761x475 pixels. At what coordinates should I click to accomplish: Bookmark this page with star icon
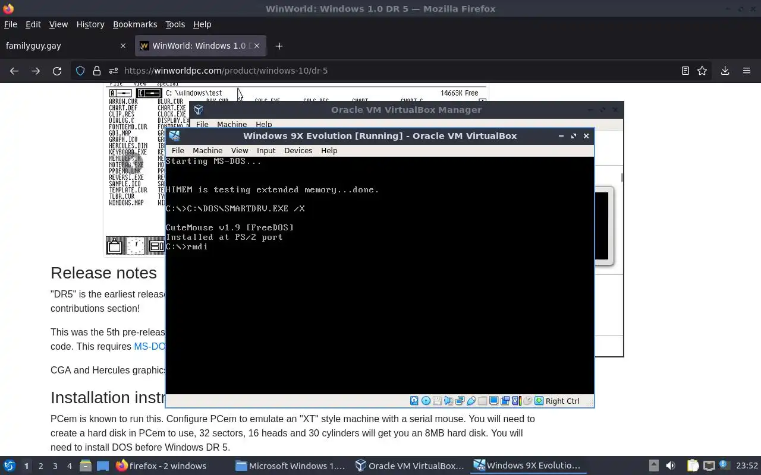[702, 71]
